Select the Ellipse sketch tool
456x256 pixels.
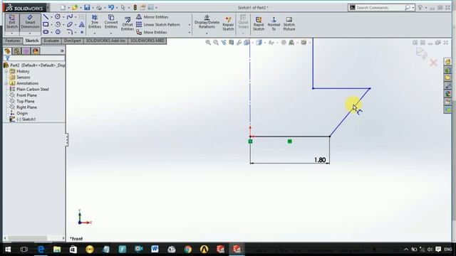(x=70, y=24)
